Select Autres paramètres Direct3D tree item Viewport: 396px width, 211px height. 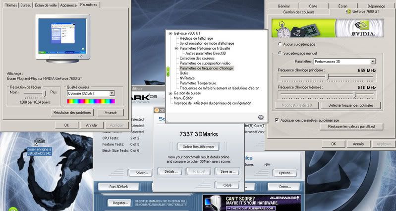(x=206, y=54)
